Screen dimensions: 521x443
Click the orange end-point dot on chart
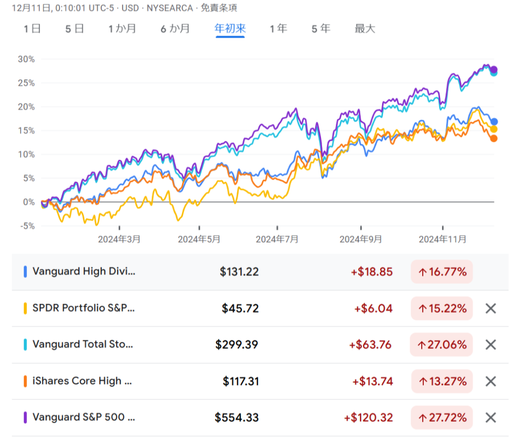pos(494,138)
